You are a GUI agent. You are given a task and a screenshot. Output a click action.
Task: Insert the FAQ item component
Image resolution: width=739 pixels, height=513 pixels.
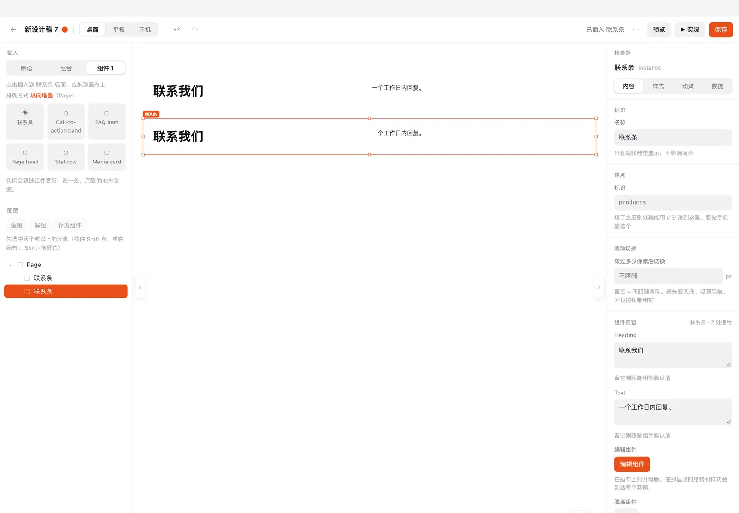[107, 121]
